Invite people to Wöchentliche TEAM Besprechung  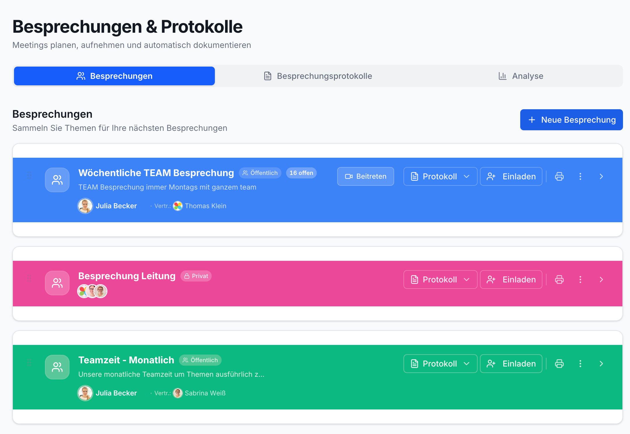click(x=511, y=176)
